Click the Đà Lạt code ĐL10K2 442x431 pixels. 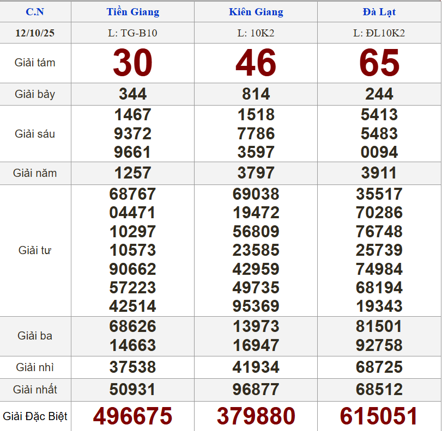[x=379, y=33]
